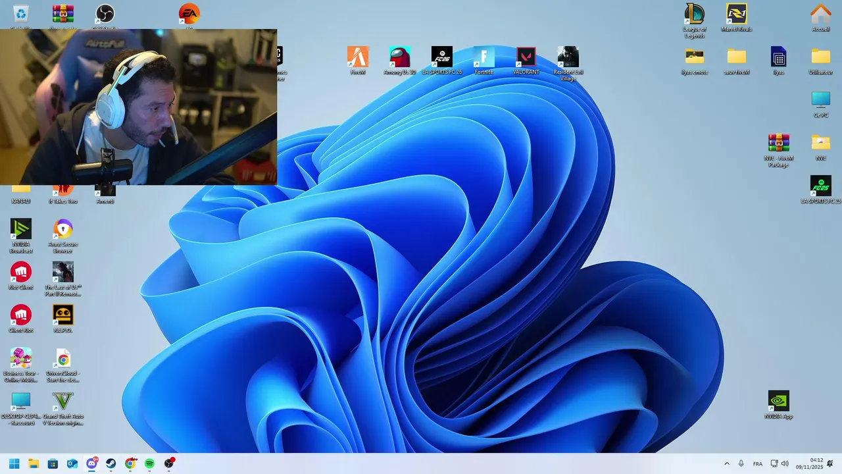
Task: Open the ilyas emote folder
Action: (695, 60)
